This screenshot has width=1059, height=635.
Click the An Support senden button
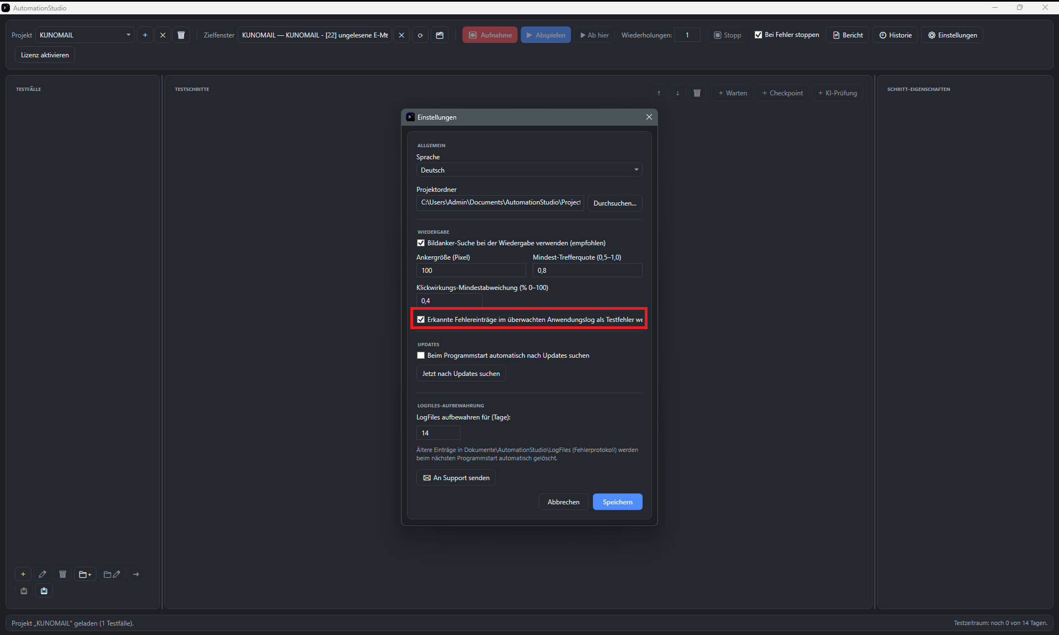coord(456,477)
